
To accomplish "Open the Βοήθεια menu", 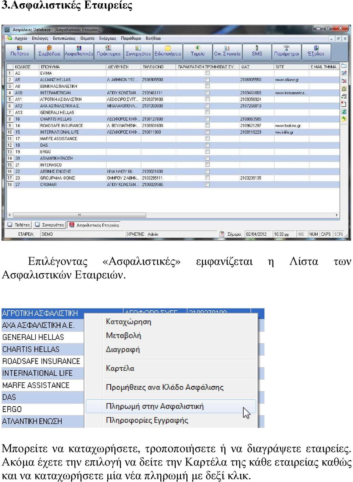I will [153, 38].
